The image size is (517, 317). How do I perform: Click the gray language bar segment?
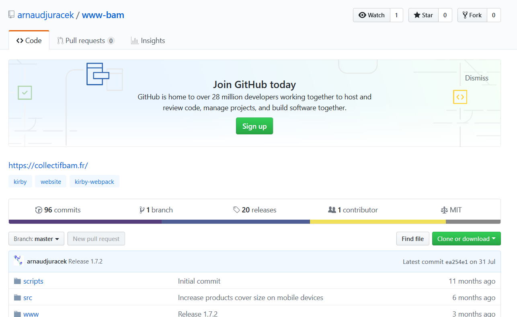[x=473, y=222]
